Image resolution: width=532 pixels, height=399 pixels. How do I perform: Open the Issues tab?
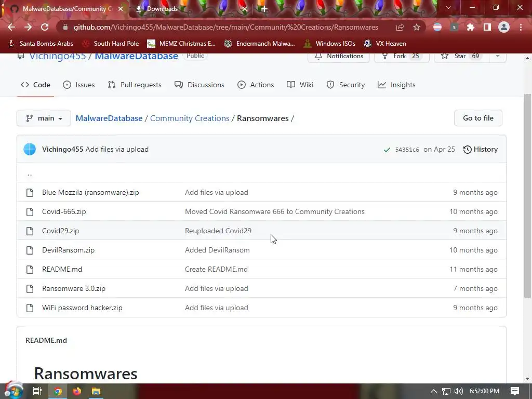79,85
